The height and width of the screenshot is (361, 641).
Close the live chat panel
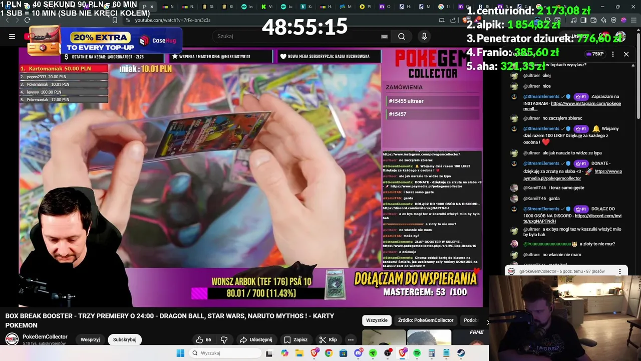tap(626, 54)
